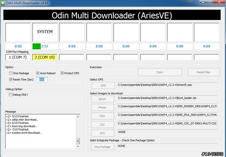226x157 pixels.
Task: Click the EFS path field showing NONE
Action: (168, 133)
